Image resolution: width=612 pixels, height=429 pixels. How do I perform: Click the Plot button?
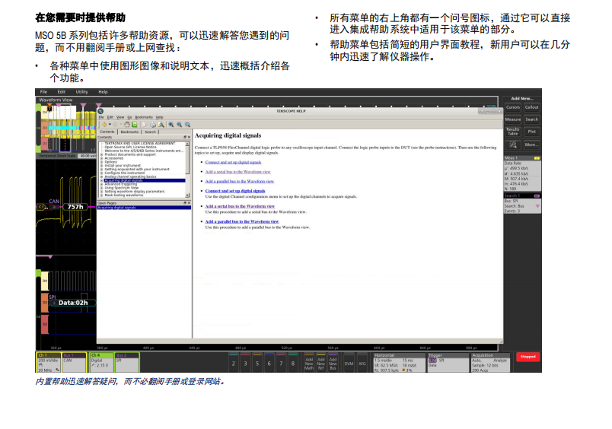(x=531, y=132)
